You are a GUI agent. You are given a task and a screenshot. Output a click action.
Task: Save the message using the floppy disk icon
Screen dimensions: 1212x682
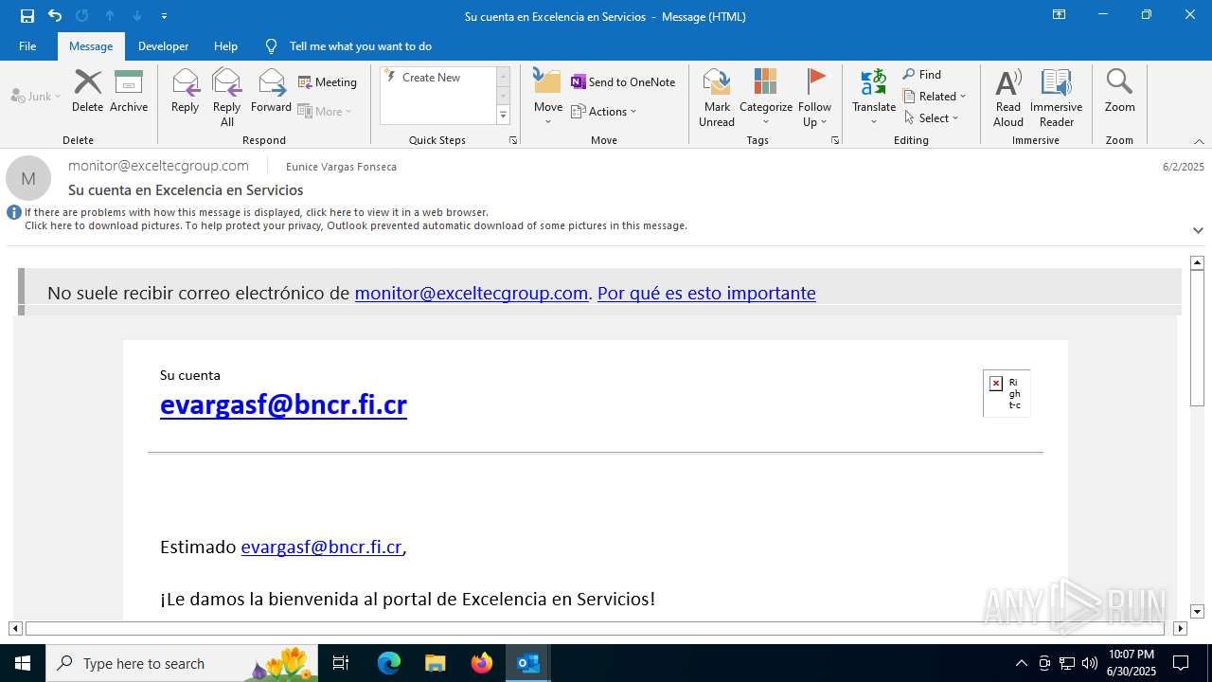[x=27, y=16]
